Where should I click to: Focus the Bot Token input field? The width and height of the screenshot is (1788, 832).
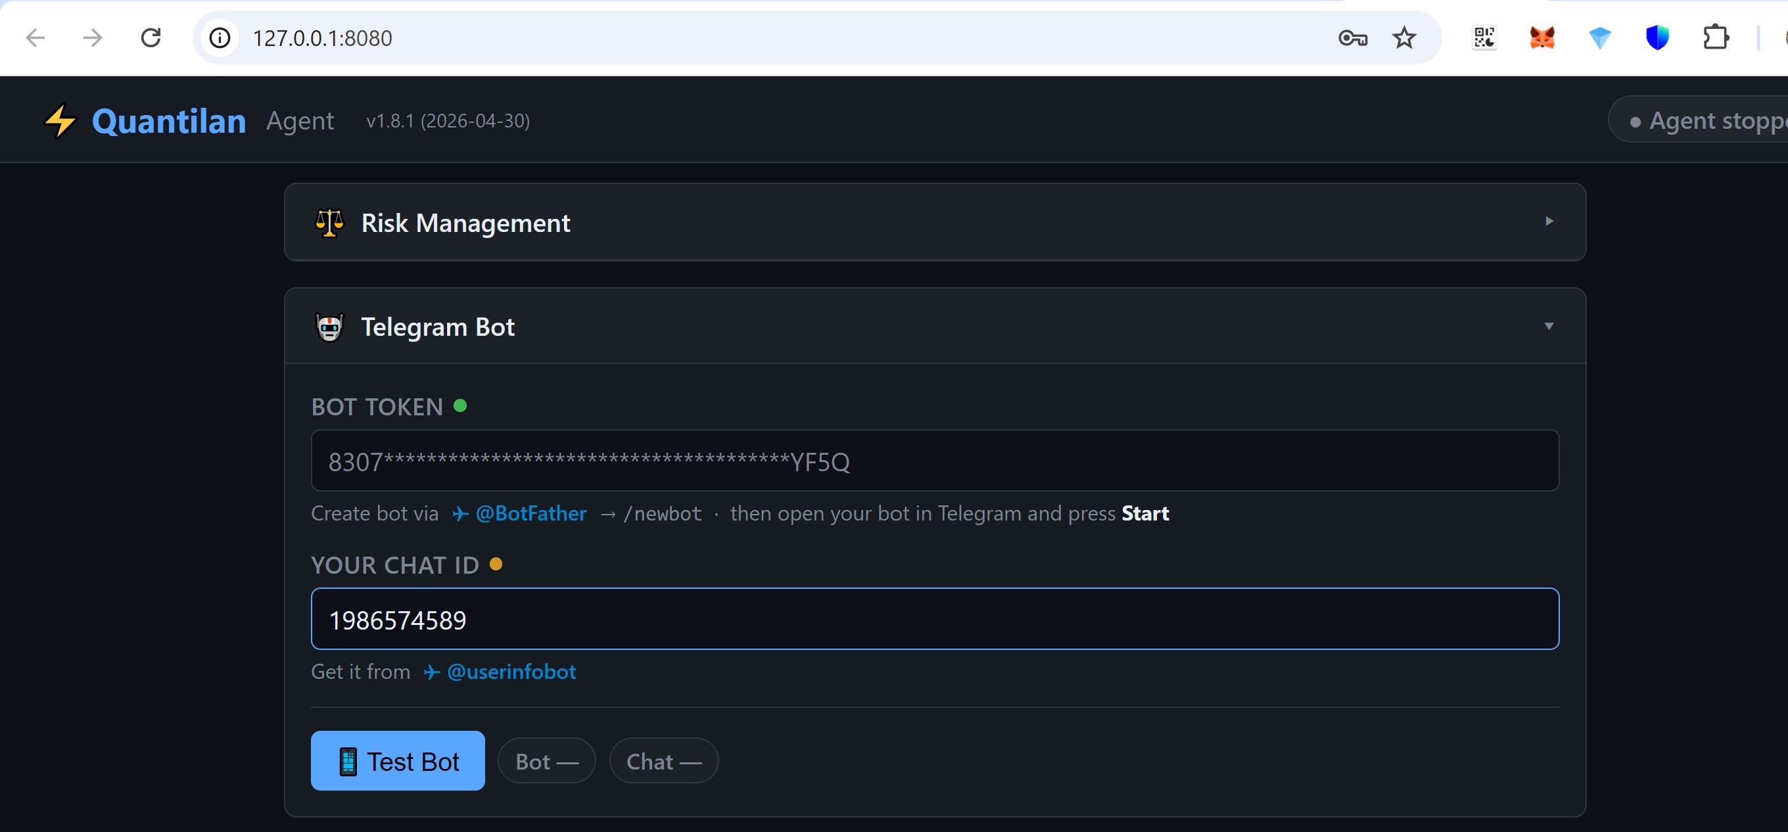(935, 461)
